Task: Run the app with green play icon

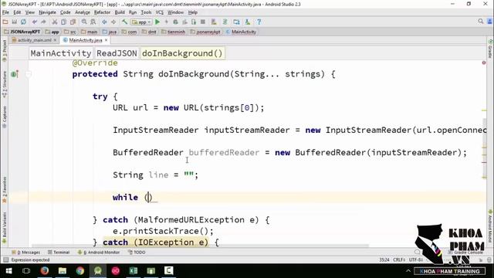Action: tap(157, 22)
